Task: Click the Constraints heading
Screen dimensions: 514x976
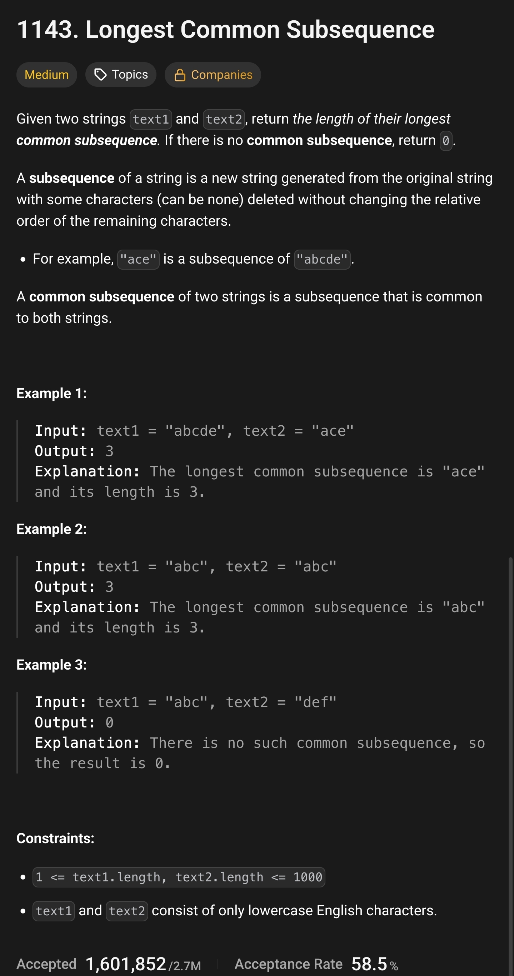Action: click(x=55, y=838)
